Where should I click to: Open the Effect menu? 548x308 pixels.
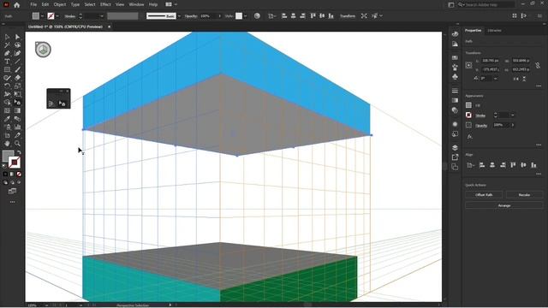(105, 4)
